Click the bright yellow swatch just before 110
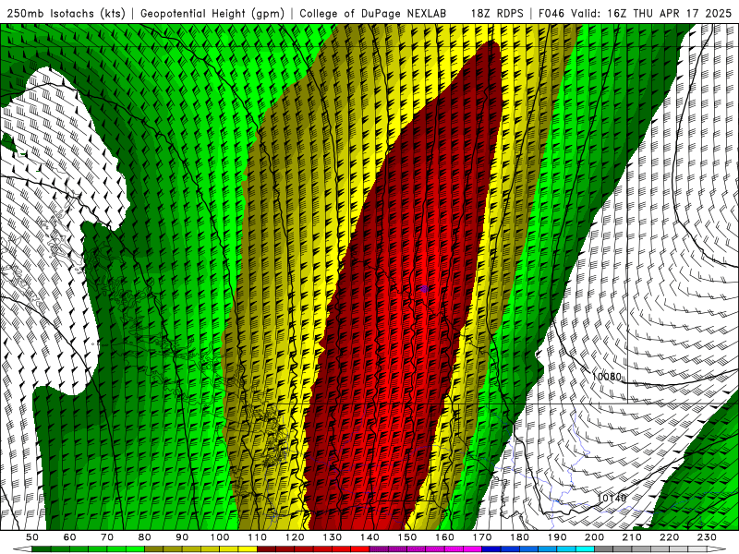 point(248,548)
